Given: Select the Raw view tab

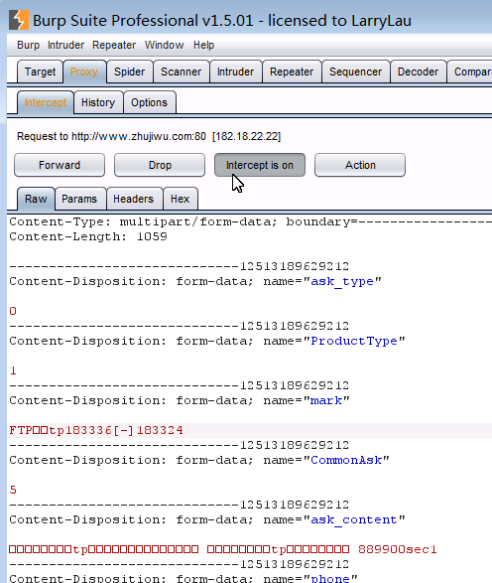Looking at the screenshot, I should click(x=36, y=199).
